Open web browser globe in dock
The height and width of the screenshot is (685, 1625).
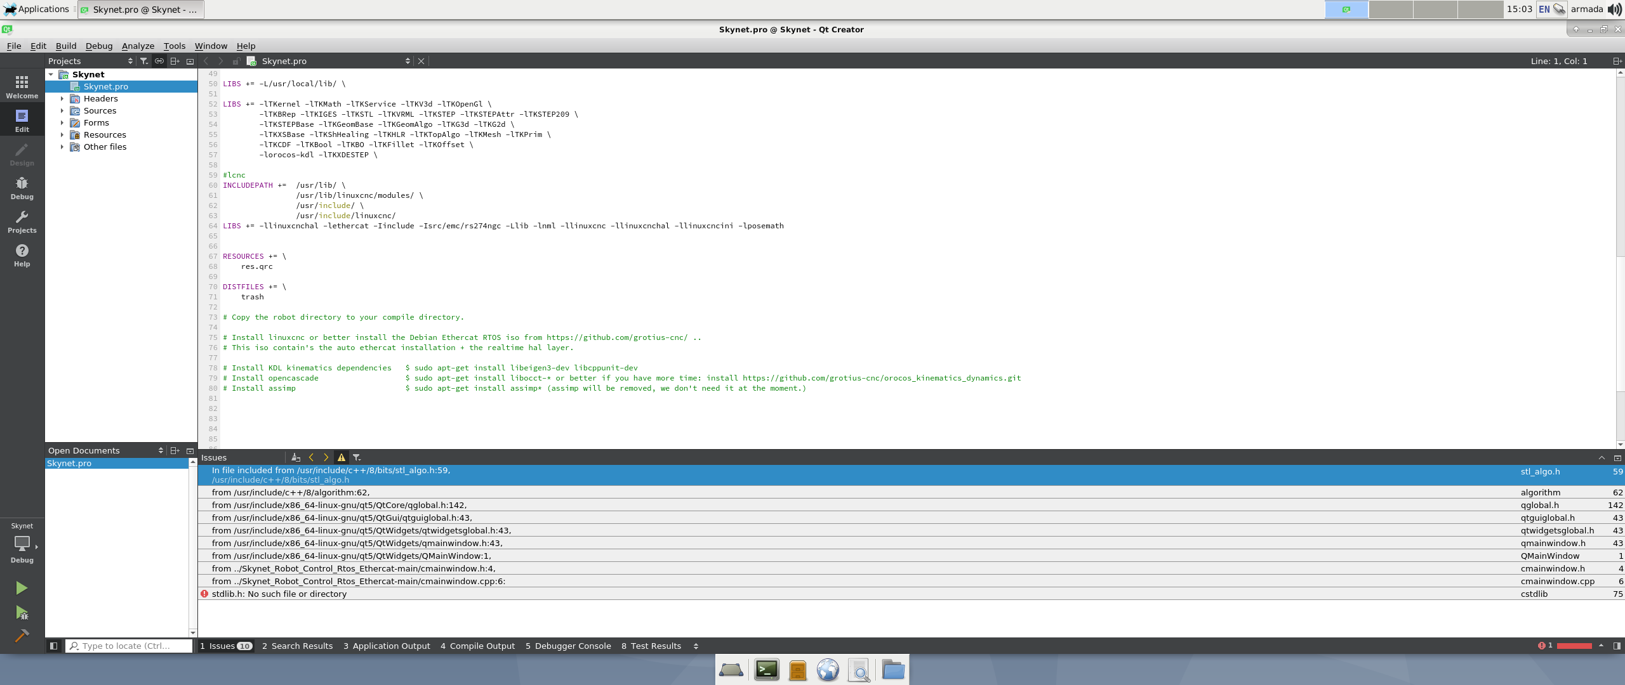(x=828, y=670)
